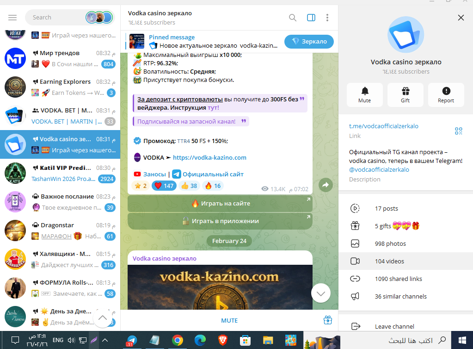Screen dimensions: 473x349
Task: Open Windows Start menu
Action: (x=462, y=340)
